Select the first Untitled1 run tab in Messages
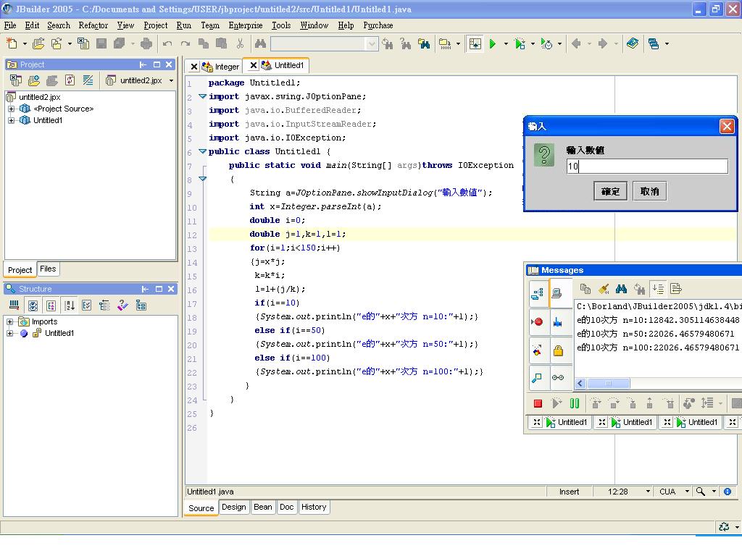This screenshot has height=556, width=742. point(567,422)
